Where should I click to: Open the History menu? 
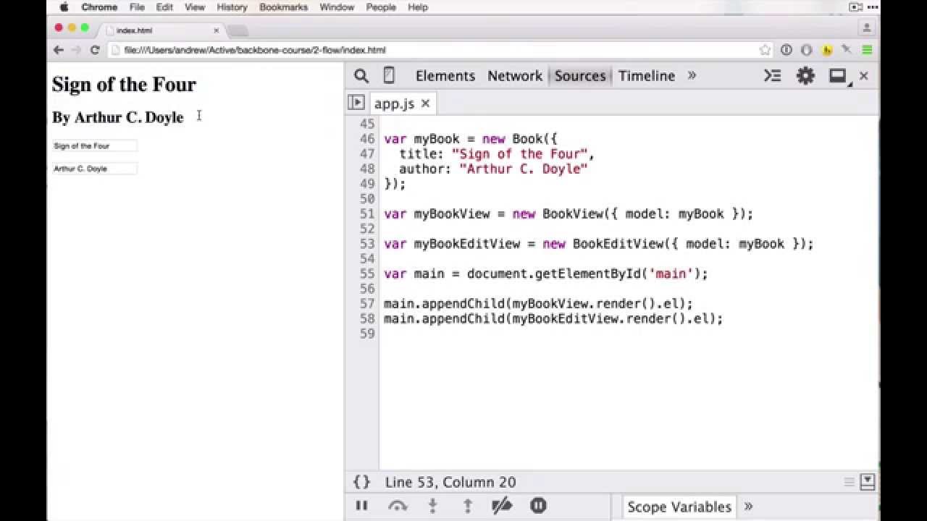(232, 7)
